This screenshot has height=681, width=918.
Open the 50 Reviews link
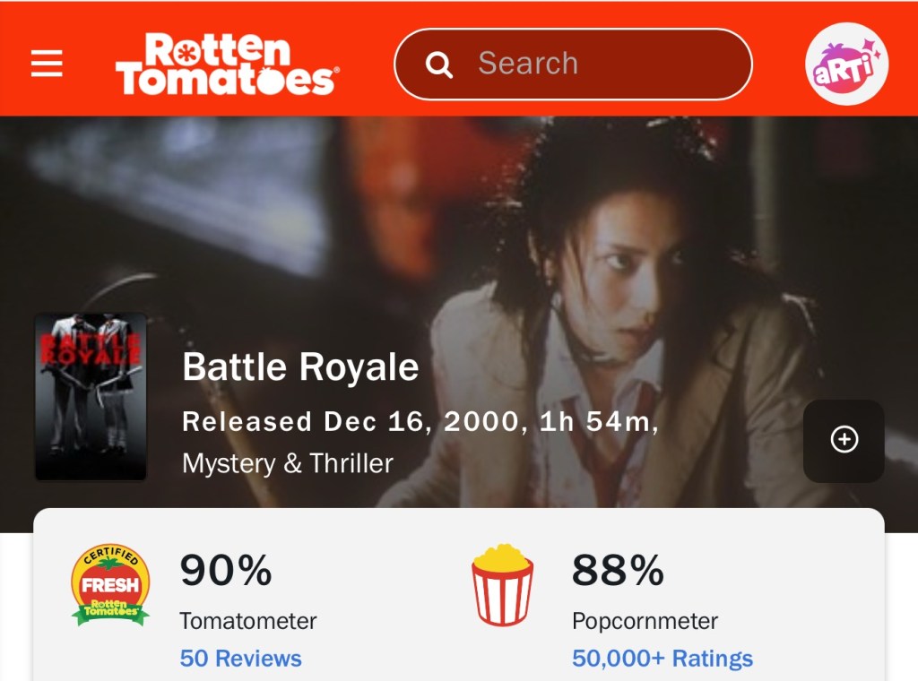click(x=240, y=659)
